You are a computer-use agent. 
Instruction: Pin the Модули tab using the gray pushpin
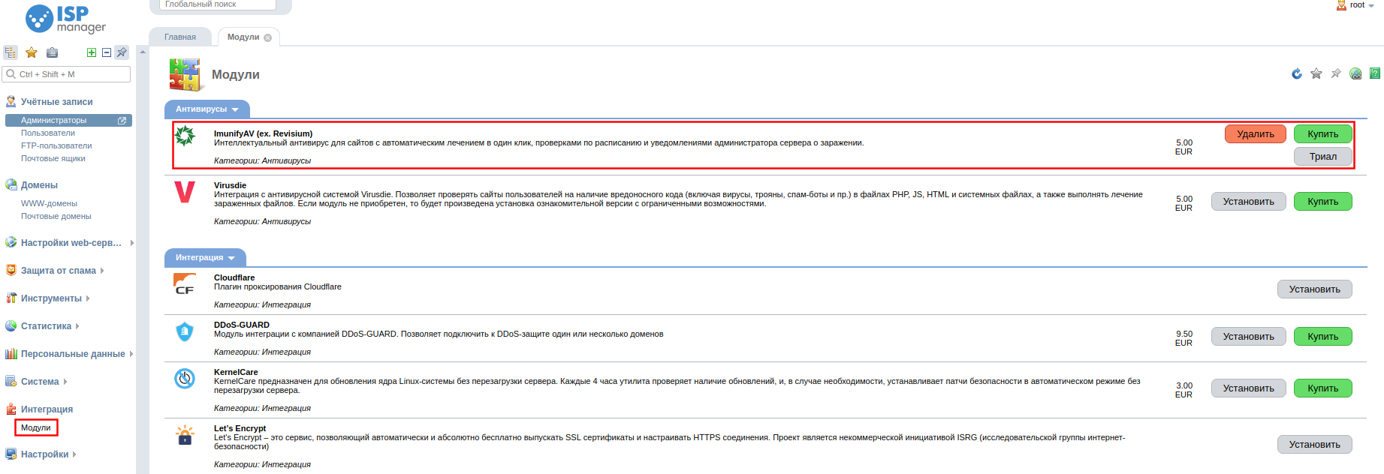pyautogui.click(x=1336, y=73)
